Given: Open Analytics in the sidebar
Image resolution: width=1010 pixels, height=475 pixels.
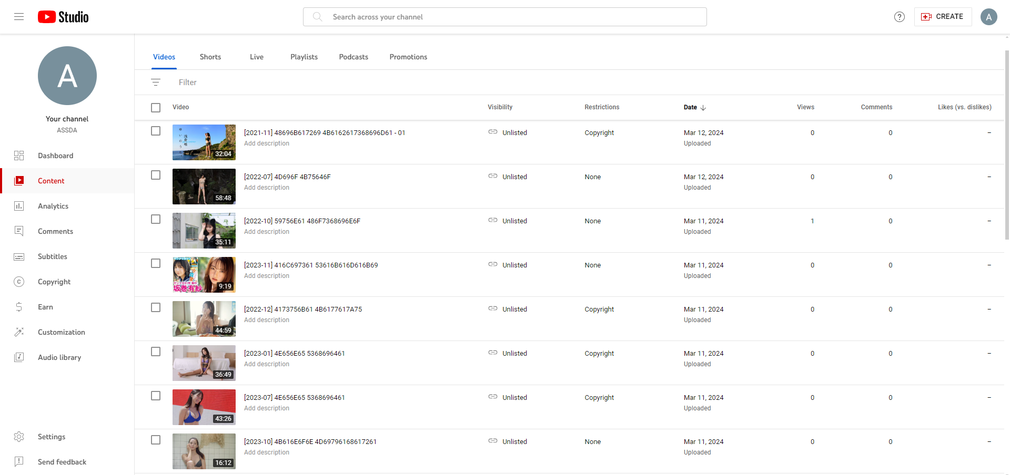Looking at the screenshot, I should pyautogui.click(x=53, y=206).
